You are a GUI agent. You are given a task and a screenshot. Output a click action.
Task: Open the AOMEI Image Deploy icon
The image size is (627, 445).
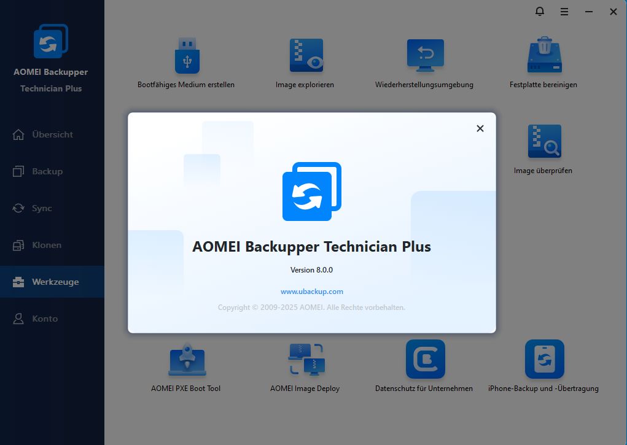[306, 359]
